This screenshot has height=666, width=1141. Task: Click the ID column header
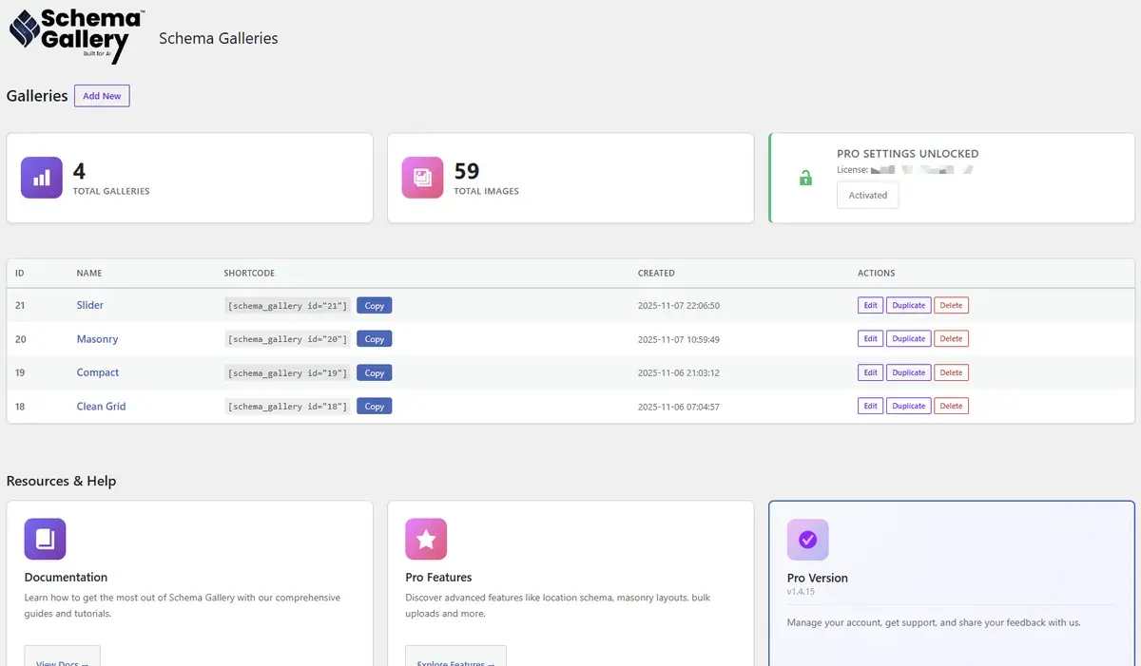tap(19, 273)
